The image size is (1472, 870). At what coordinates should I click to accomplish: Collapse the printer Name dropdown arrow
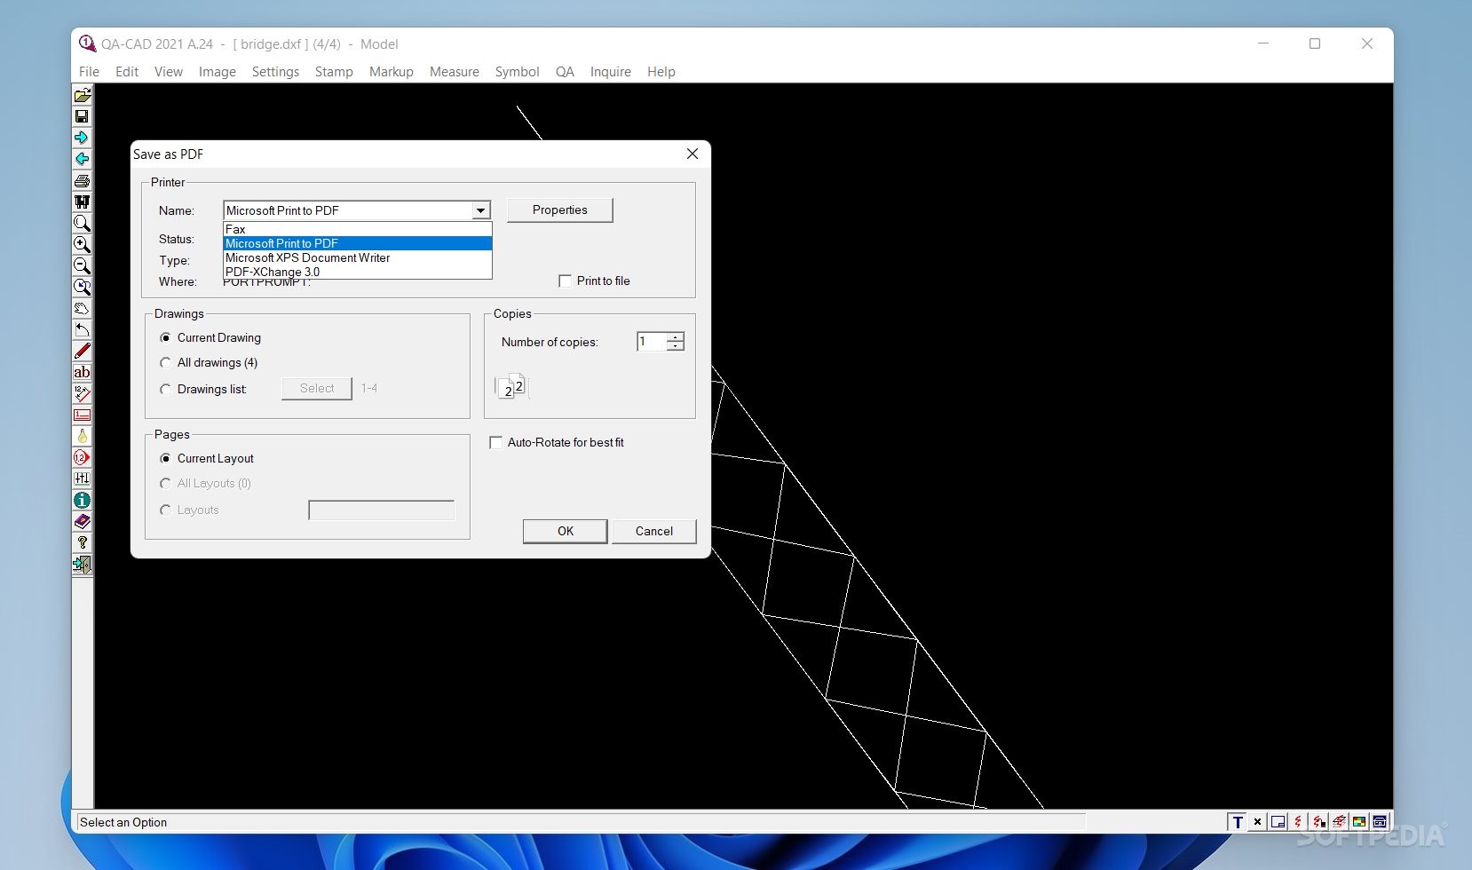tap(480, 210)
